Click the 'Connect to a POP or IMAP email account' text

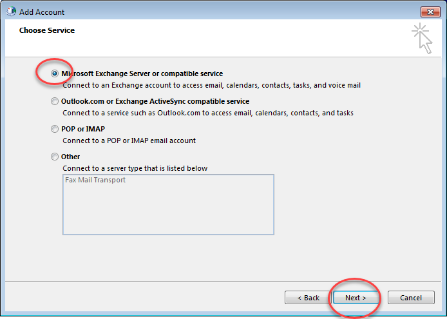(x=129, y=140)
